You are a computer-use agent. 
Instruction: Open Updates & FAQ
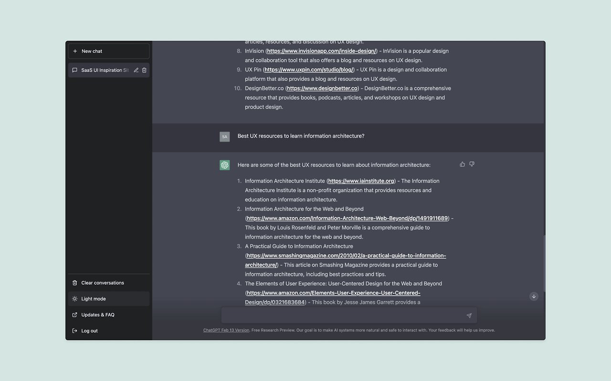coord(109,315)
